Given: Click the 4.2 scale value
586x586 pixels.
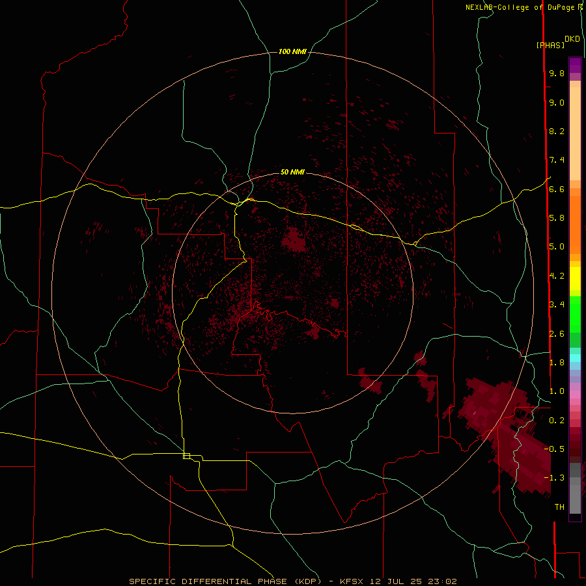Looking at the screenshot, I should click(557, 276).
